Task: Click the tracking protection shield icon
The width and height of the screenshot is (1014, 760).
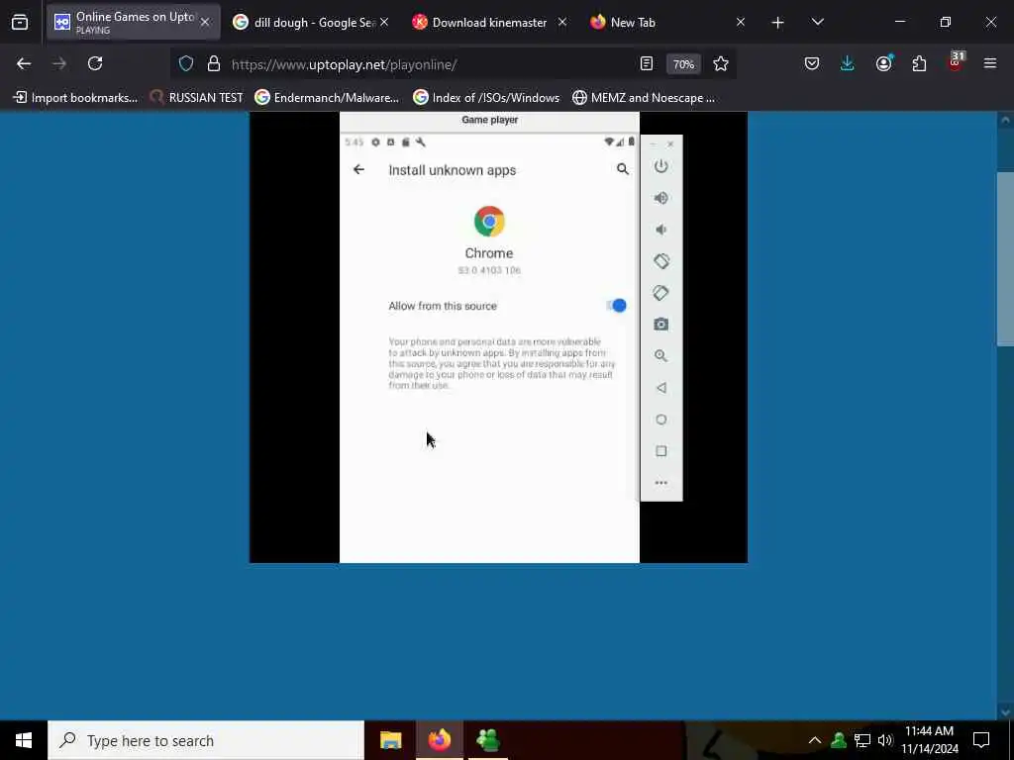Action: [x=186, y=64]
